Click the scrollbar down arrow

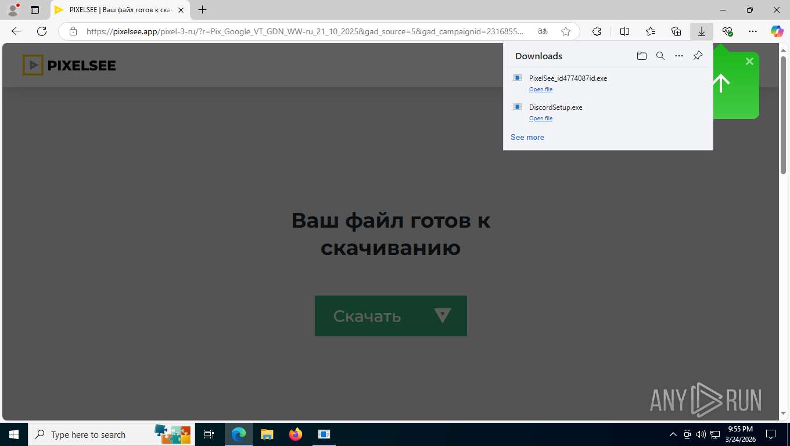[x=783, y=413]
